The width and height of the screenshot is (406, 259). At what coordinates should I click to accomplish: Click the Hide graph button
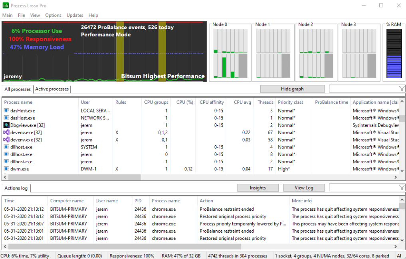tap(292, 89)
